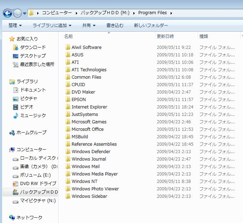
Task: Click the greyed Forward arrow button
Action: coord(17,13)
